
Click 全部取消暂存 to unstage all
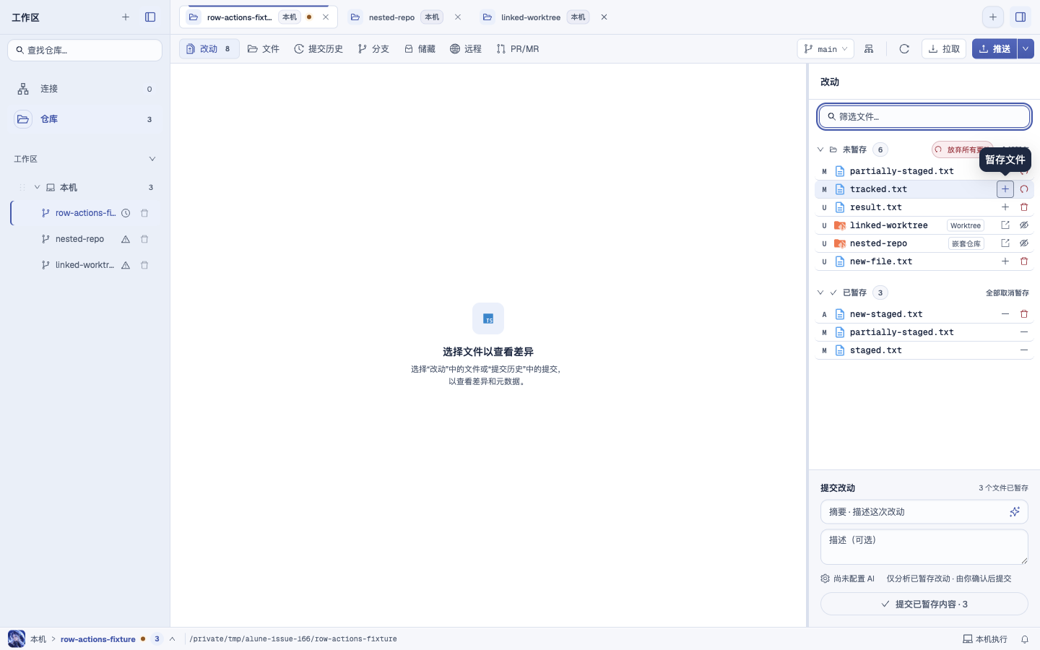1007,292
